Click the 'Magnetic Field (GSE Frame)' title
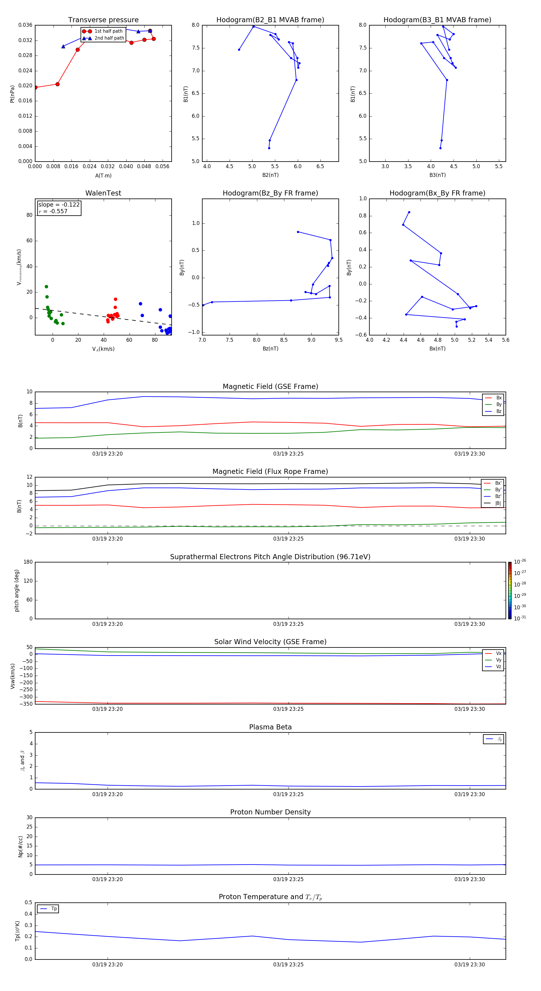The width and height of the screenshot is (541, 991). tap(270, 386)
